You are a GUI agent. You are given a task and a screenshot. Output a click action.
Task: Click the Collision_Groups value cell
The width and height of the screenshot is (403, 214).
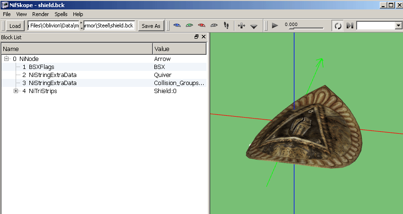click(x=179, y=83)
